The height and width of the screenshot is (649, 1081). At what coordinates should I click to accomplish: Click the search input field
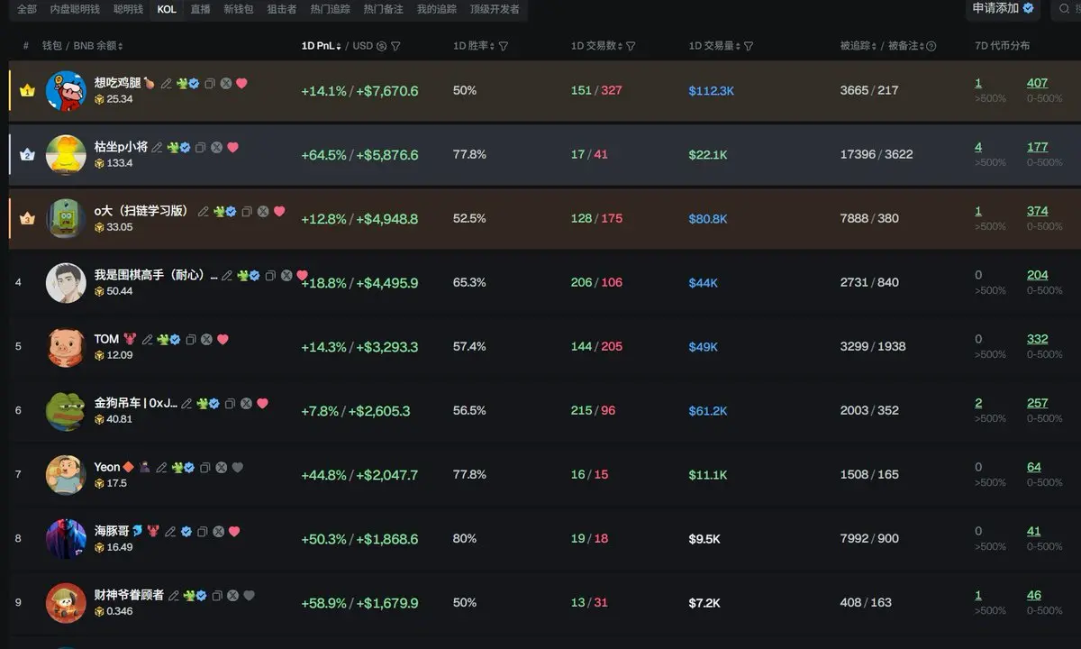click(1066, 9)
